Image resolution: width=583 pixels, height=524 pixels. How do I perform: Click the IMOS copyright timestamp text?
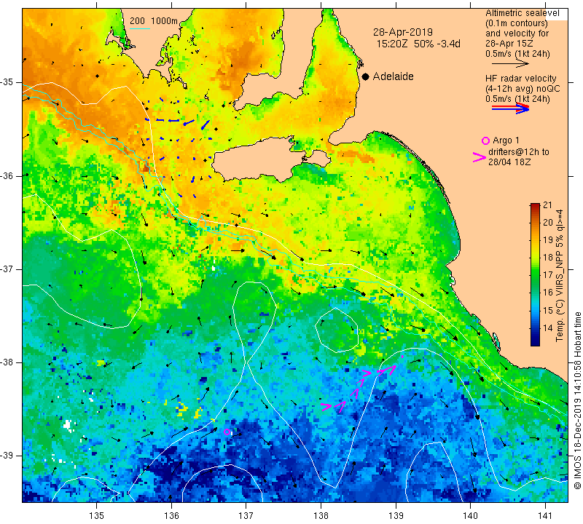tap(577, 400)
